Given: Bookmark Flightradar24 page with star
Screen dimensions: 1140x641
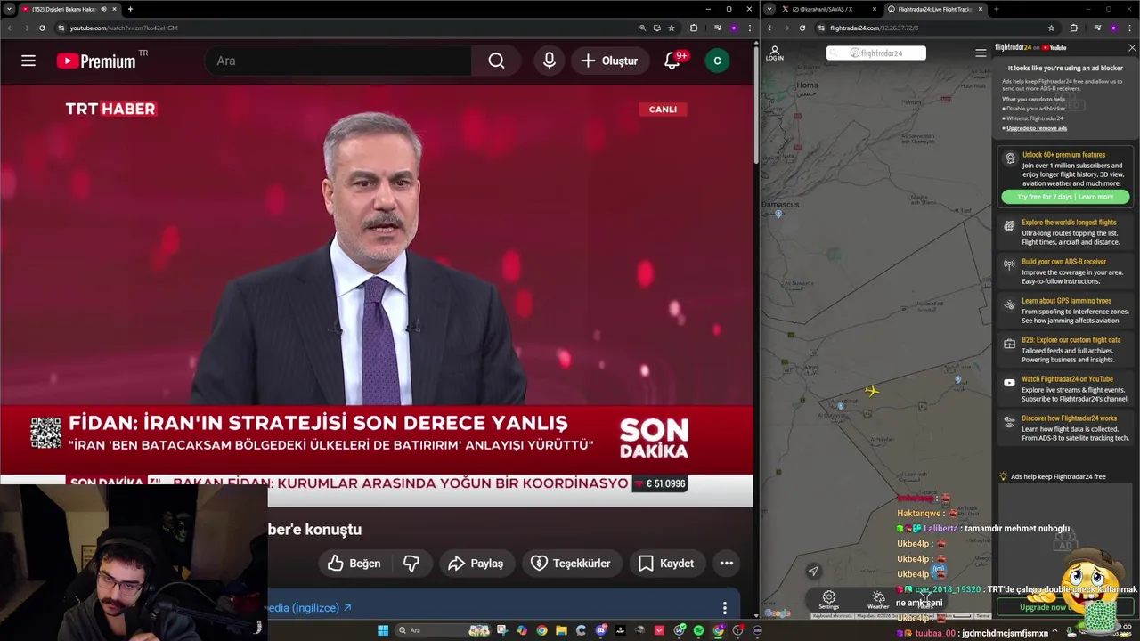Looking at the screenshot, I should click(x=1051, y=28).
